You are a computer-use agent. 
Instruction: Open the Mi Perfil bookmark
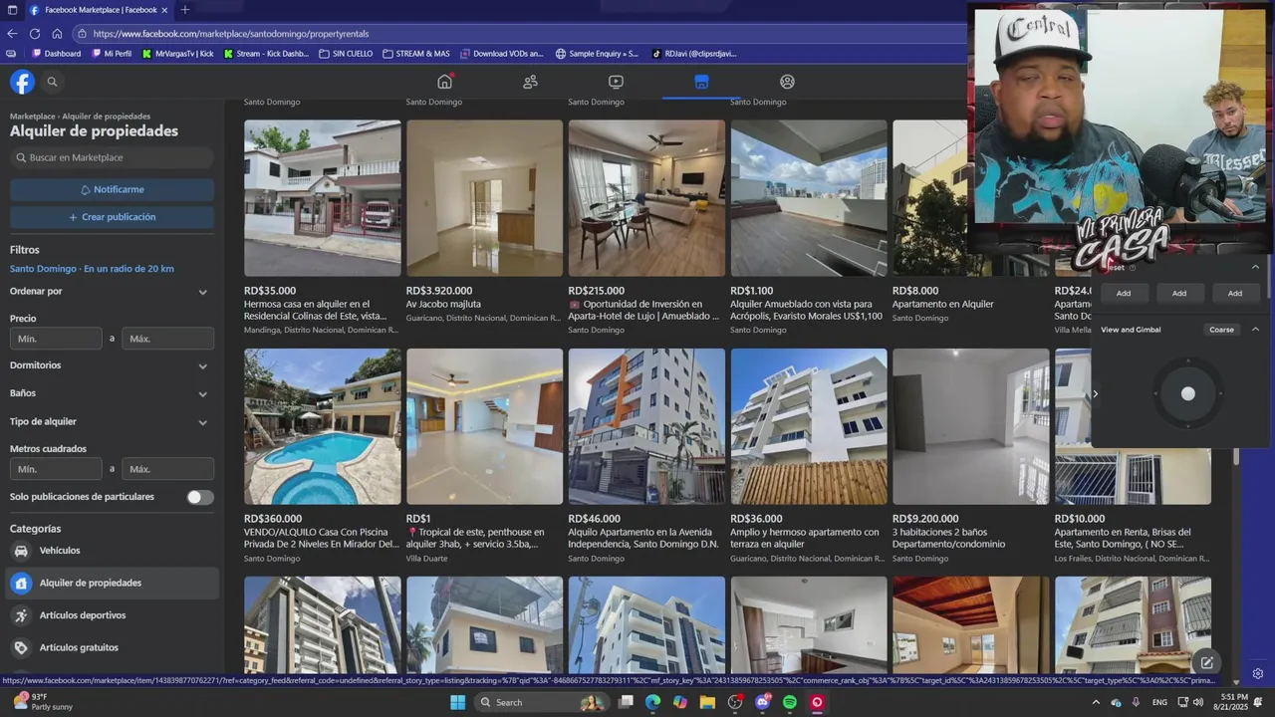coord(111,54)
